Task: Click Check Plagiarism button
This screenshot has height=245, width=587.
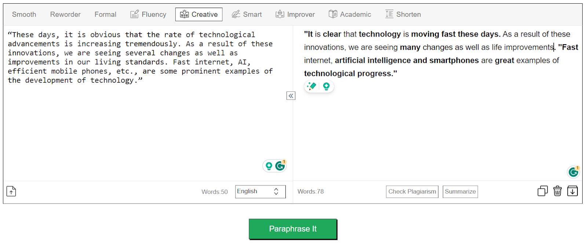Action: 412,192
